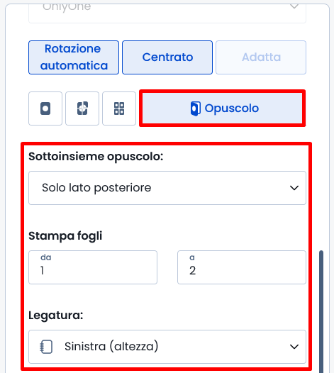Click the spiral notebook icon in Legatura
The width and height of the screenshot is (334, 373).
pos(46,347)
